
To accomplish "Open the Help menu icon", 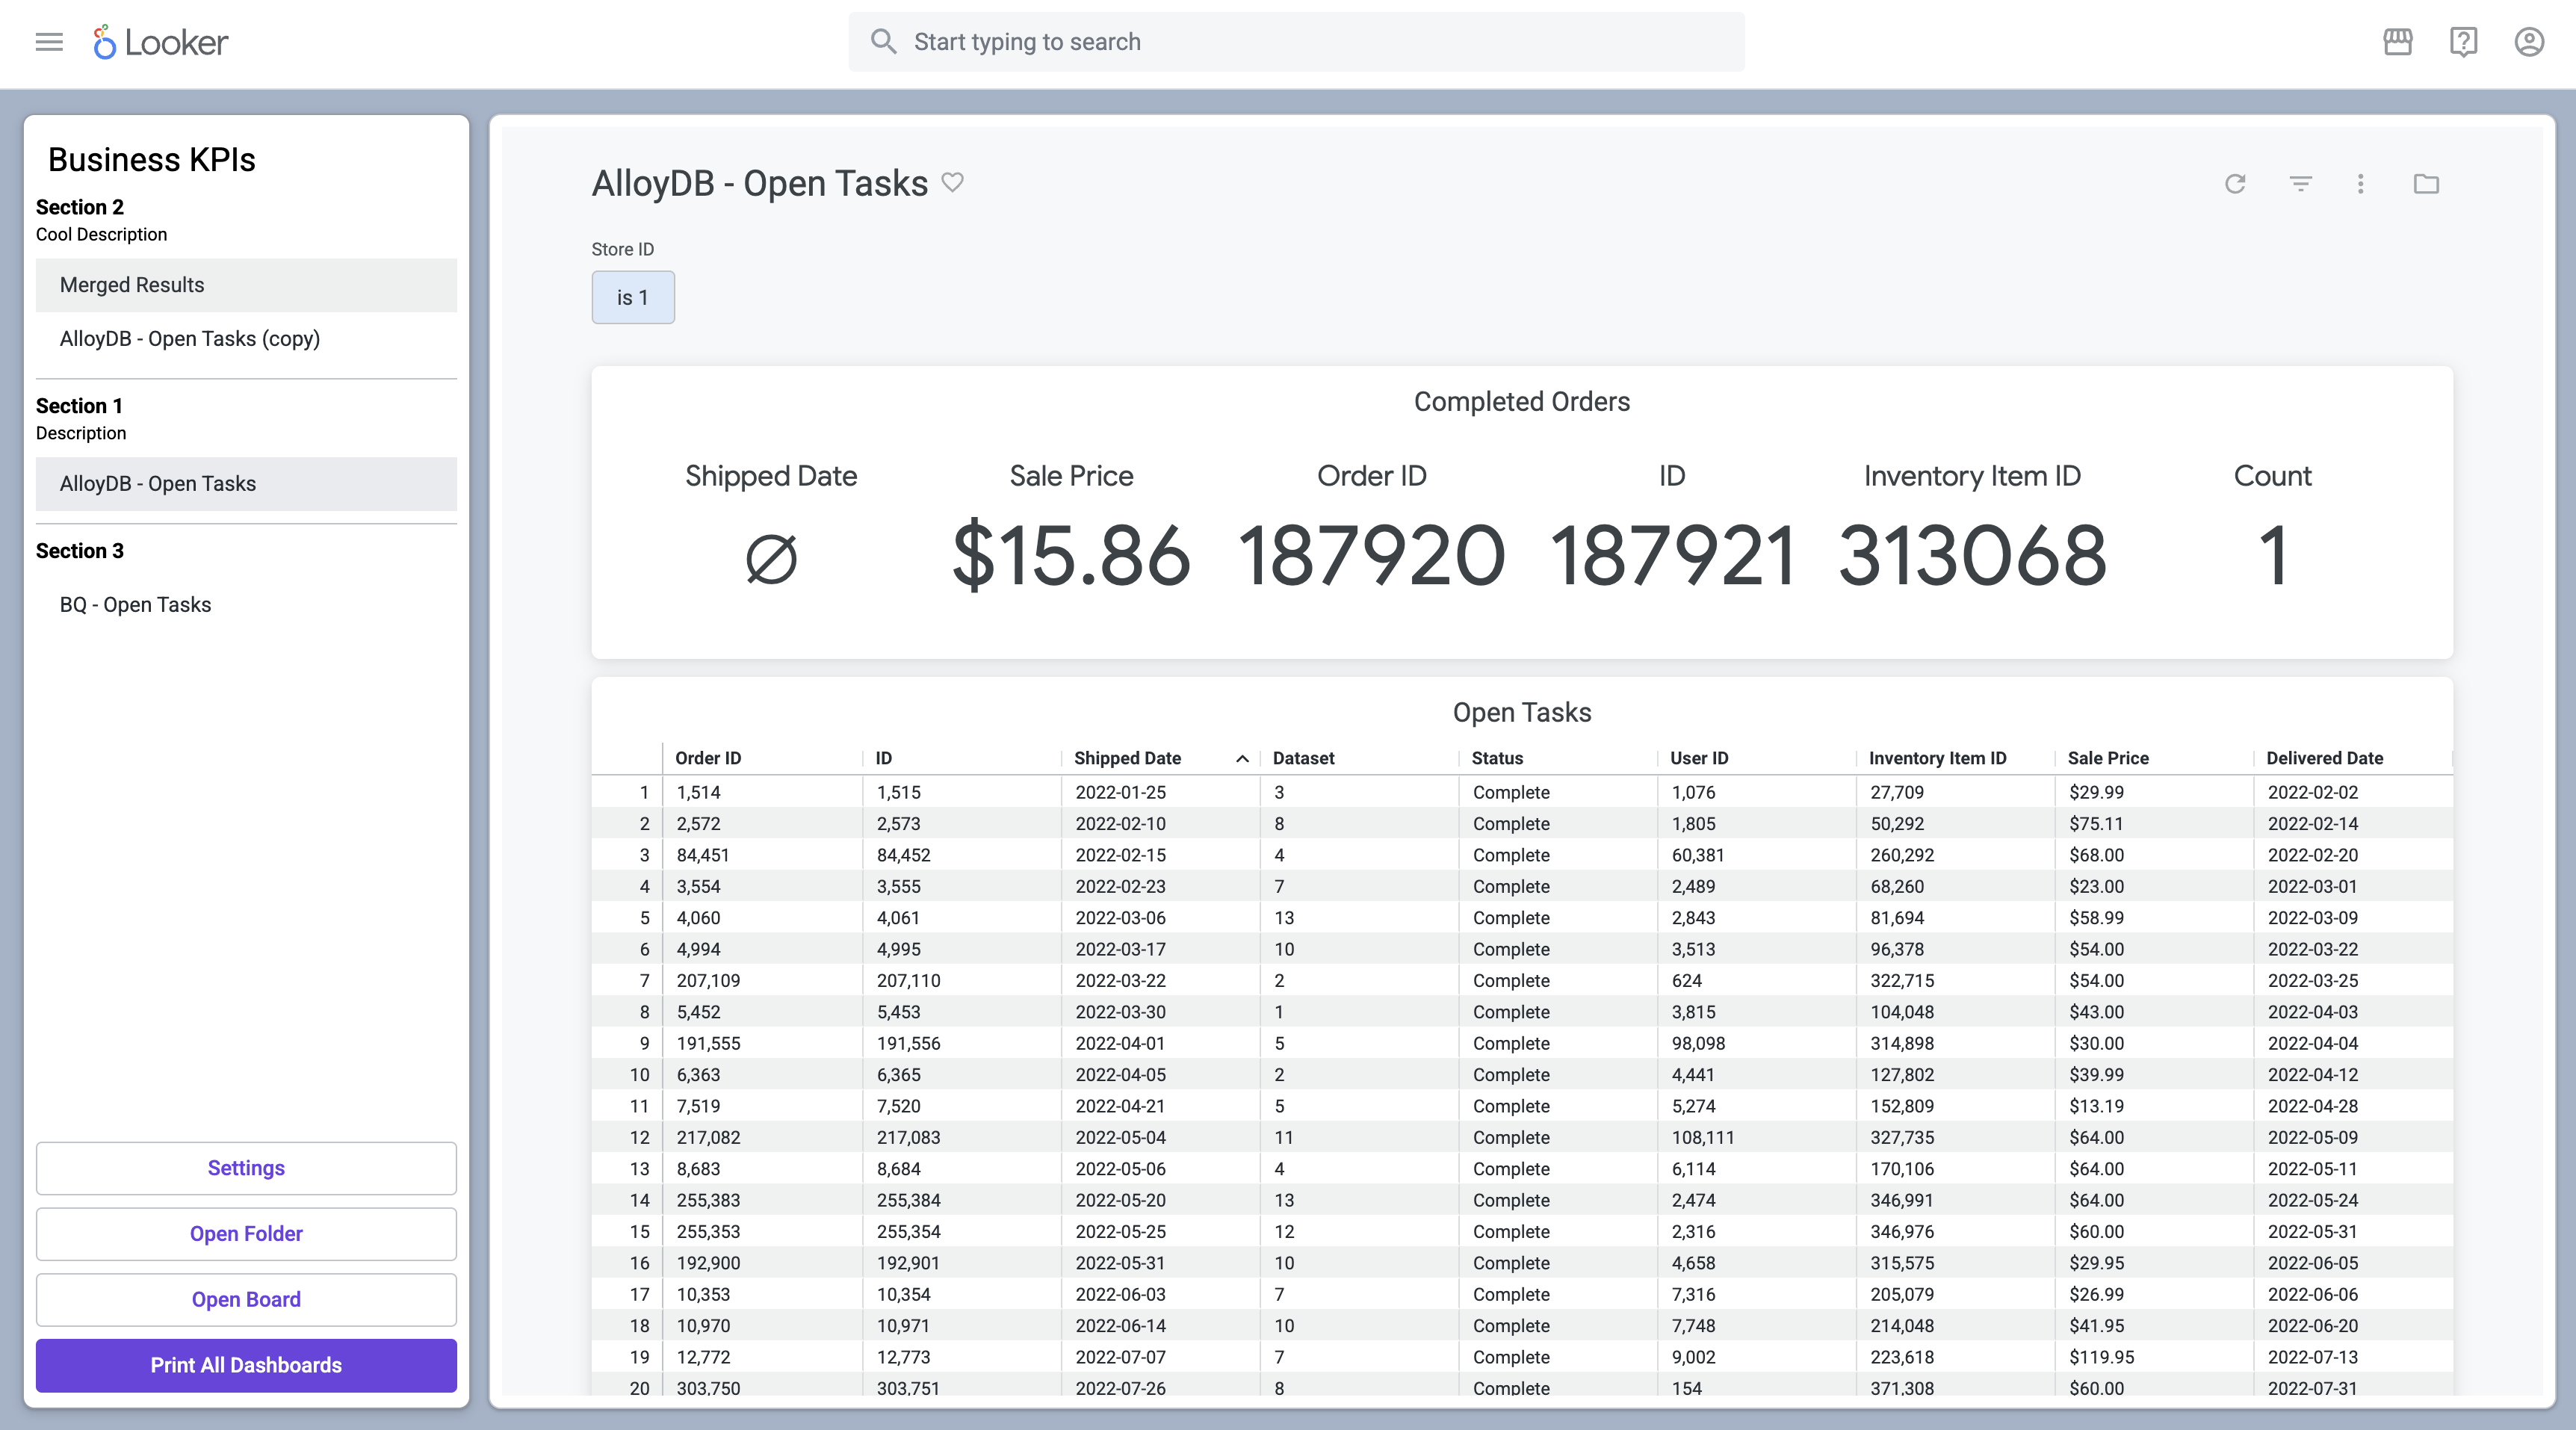I will 2463,42.
